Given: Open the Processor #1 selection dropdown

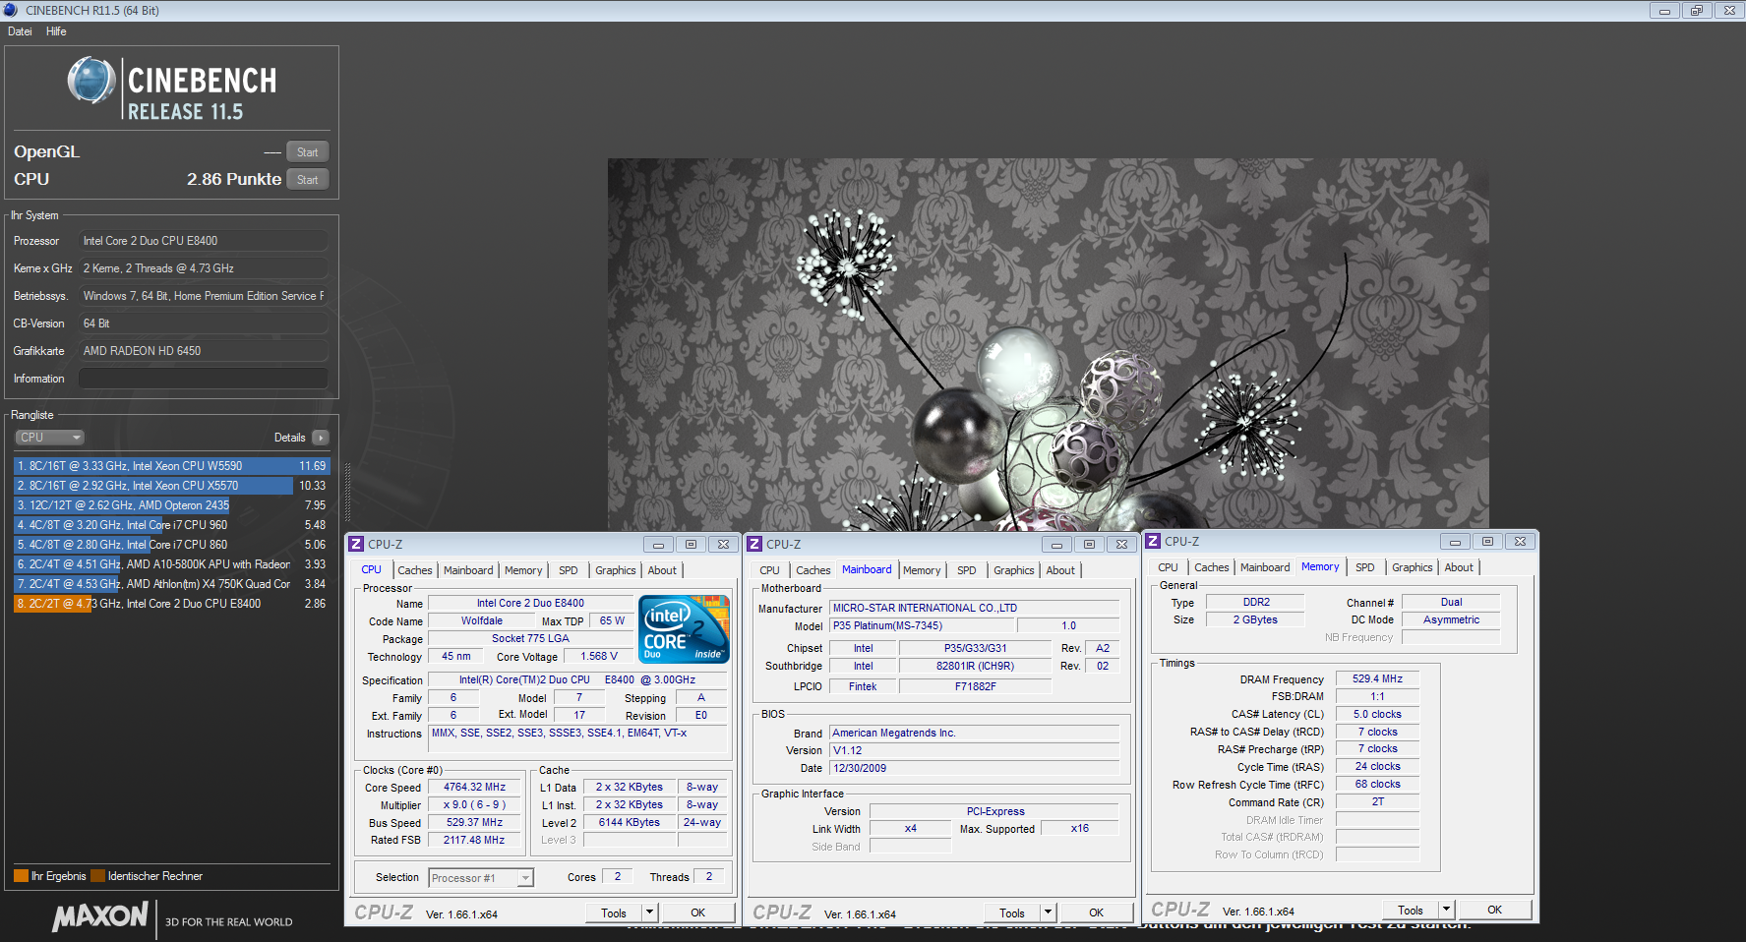Looking at the screenshot, I should point(481,878).
